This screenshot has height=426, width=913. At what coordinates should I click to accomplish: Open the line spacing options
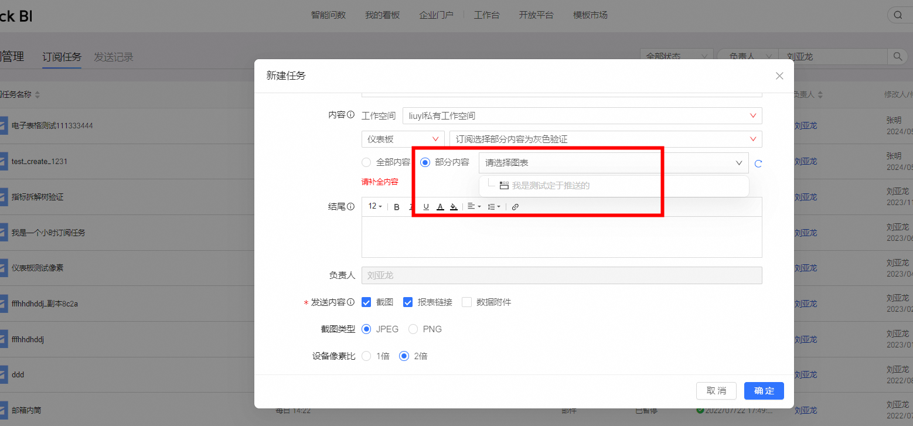coord(494,207)
